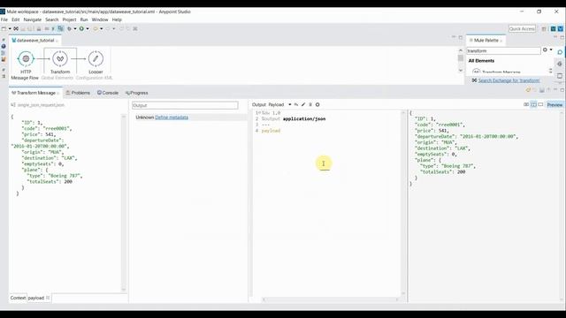Select the HTTP listener node in flow
Viewport: 566px width, 318px height.
[x=26, y=58]
